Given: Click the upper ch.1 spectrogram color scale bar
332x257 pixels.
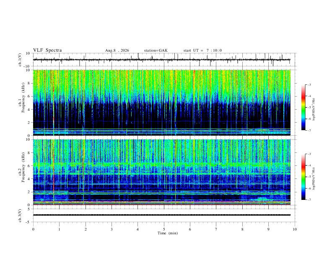Looking at the screenshot, I should 303,108.
